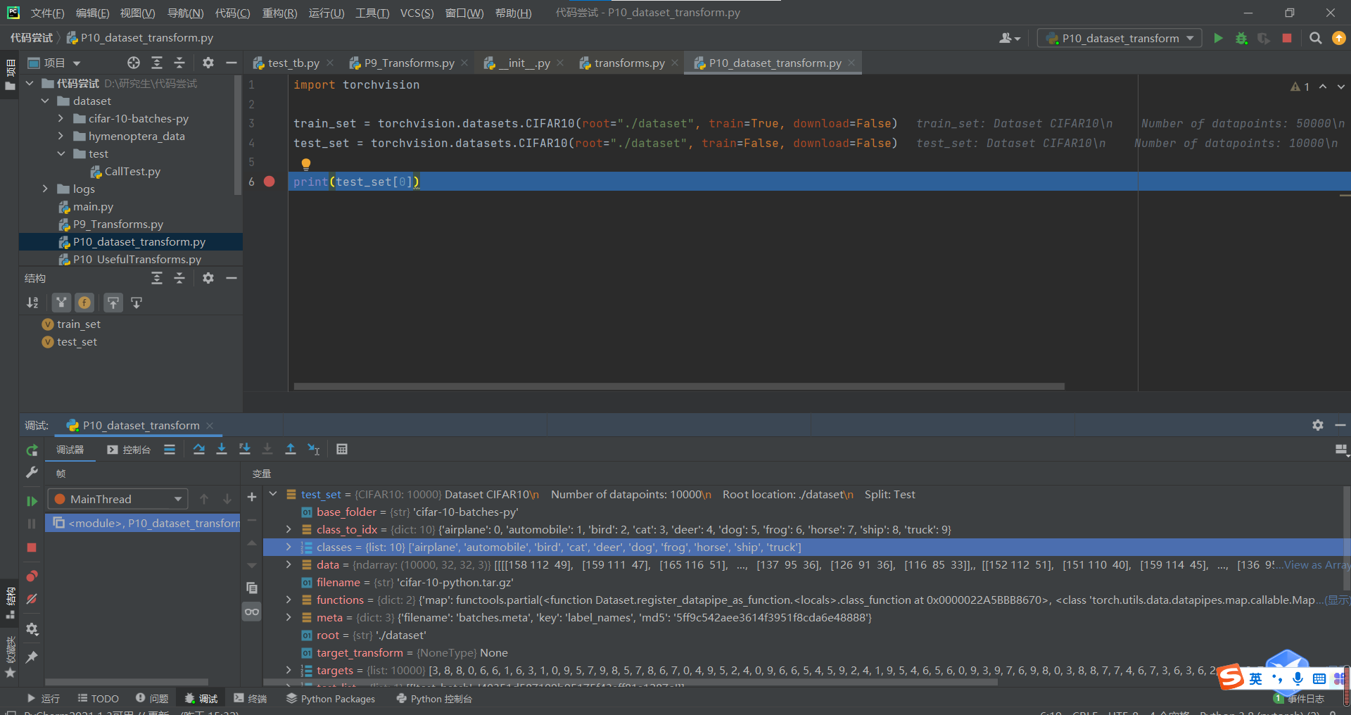
Task: Expand the hymenoptera_data folder
Action: [61, 136]
